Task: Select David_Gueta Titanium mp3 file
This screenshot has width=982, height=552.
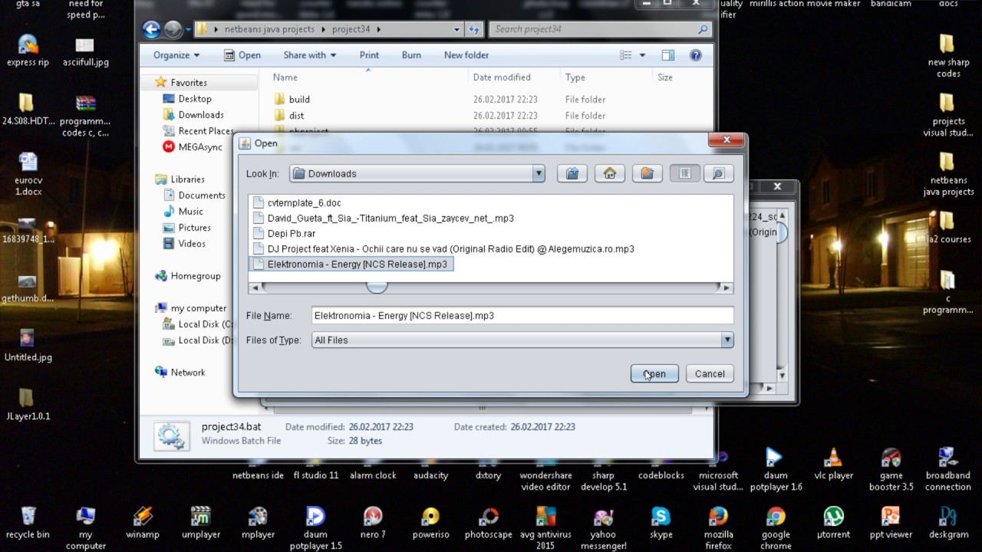Action: [383, 219]
